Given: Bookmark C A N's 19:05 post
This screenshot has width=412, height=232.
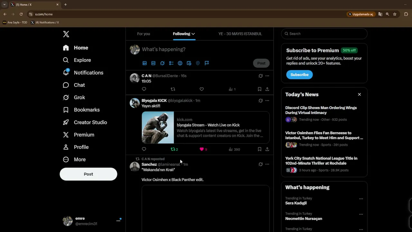Looking at the screenshot, I should [259, 89].
